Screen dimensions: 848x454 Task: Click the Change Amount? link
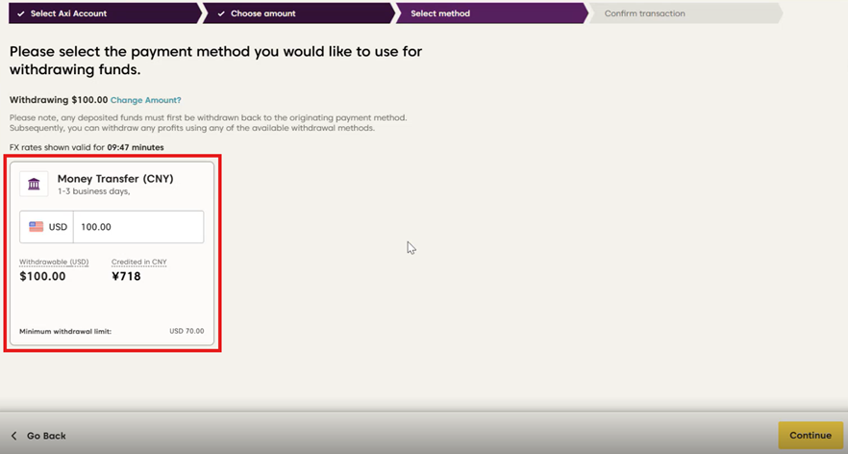click(145, 100)
